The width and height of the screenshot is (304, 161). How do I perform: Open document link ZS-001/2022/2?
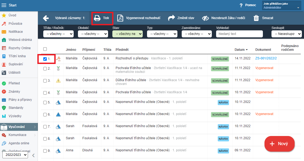[266, 58]
